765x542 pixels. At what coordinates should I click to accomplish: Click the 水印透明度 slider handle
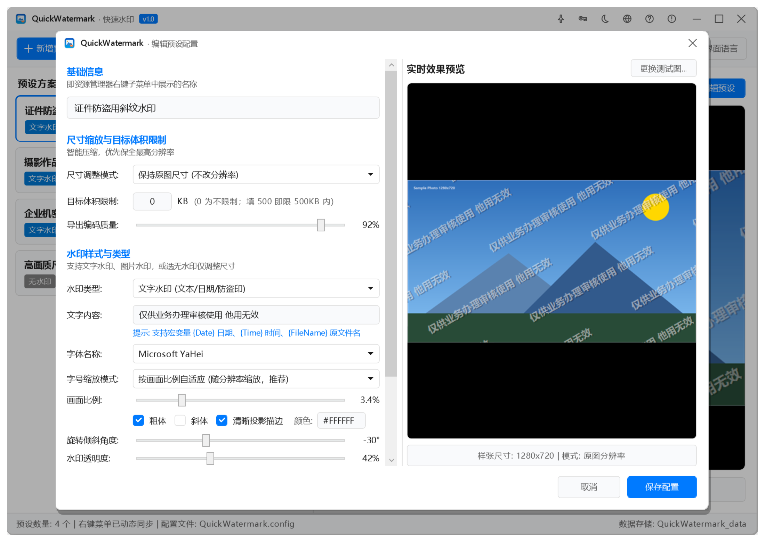[x=210, y=458]
